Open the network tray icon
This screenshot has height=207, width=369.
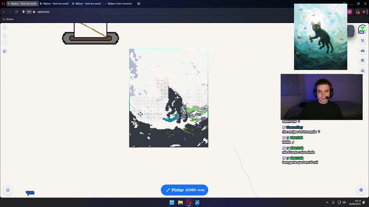pos(339,202)
